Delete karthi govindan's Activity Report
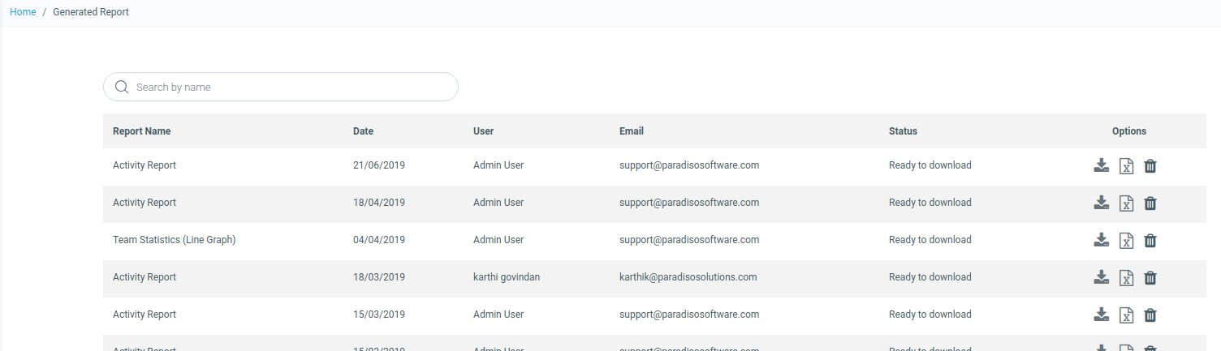Viewport: 1221px width, 351px height. click(1150, 278)
